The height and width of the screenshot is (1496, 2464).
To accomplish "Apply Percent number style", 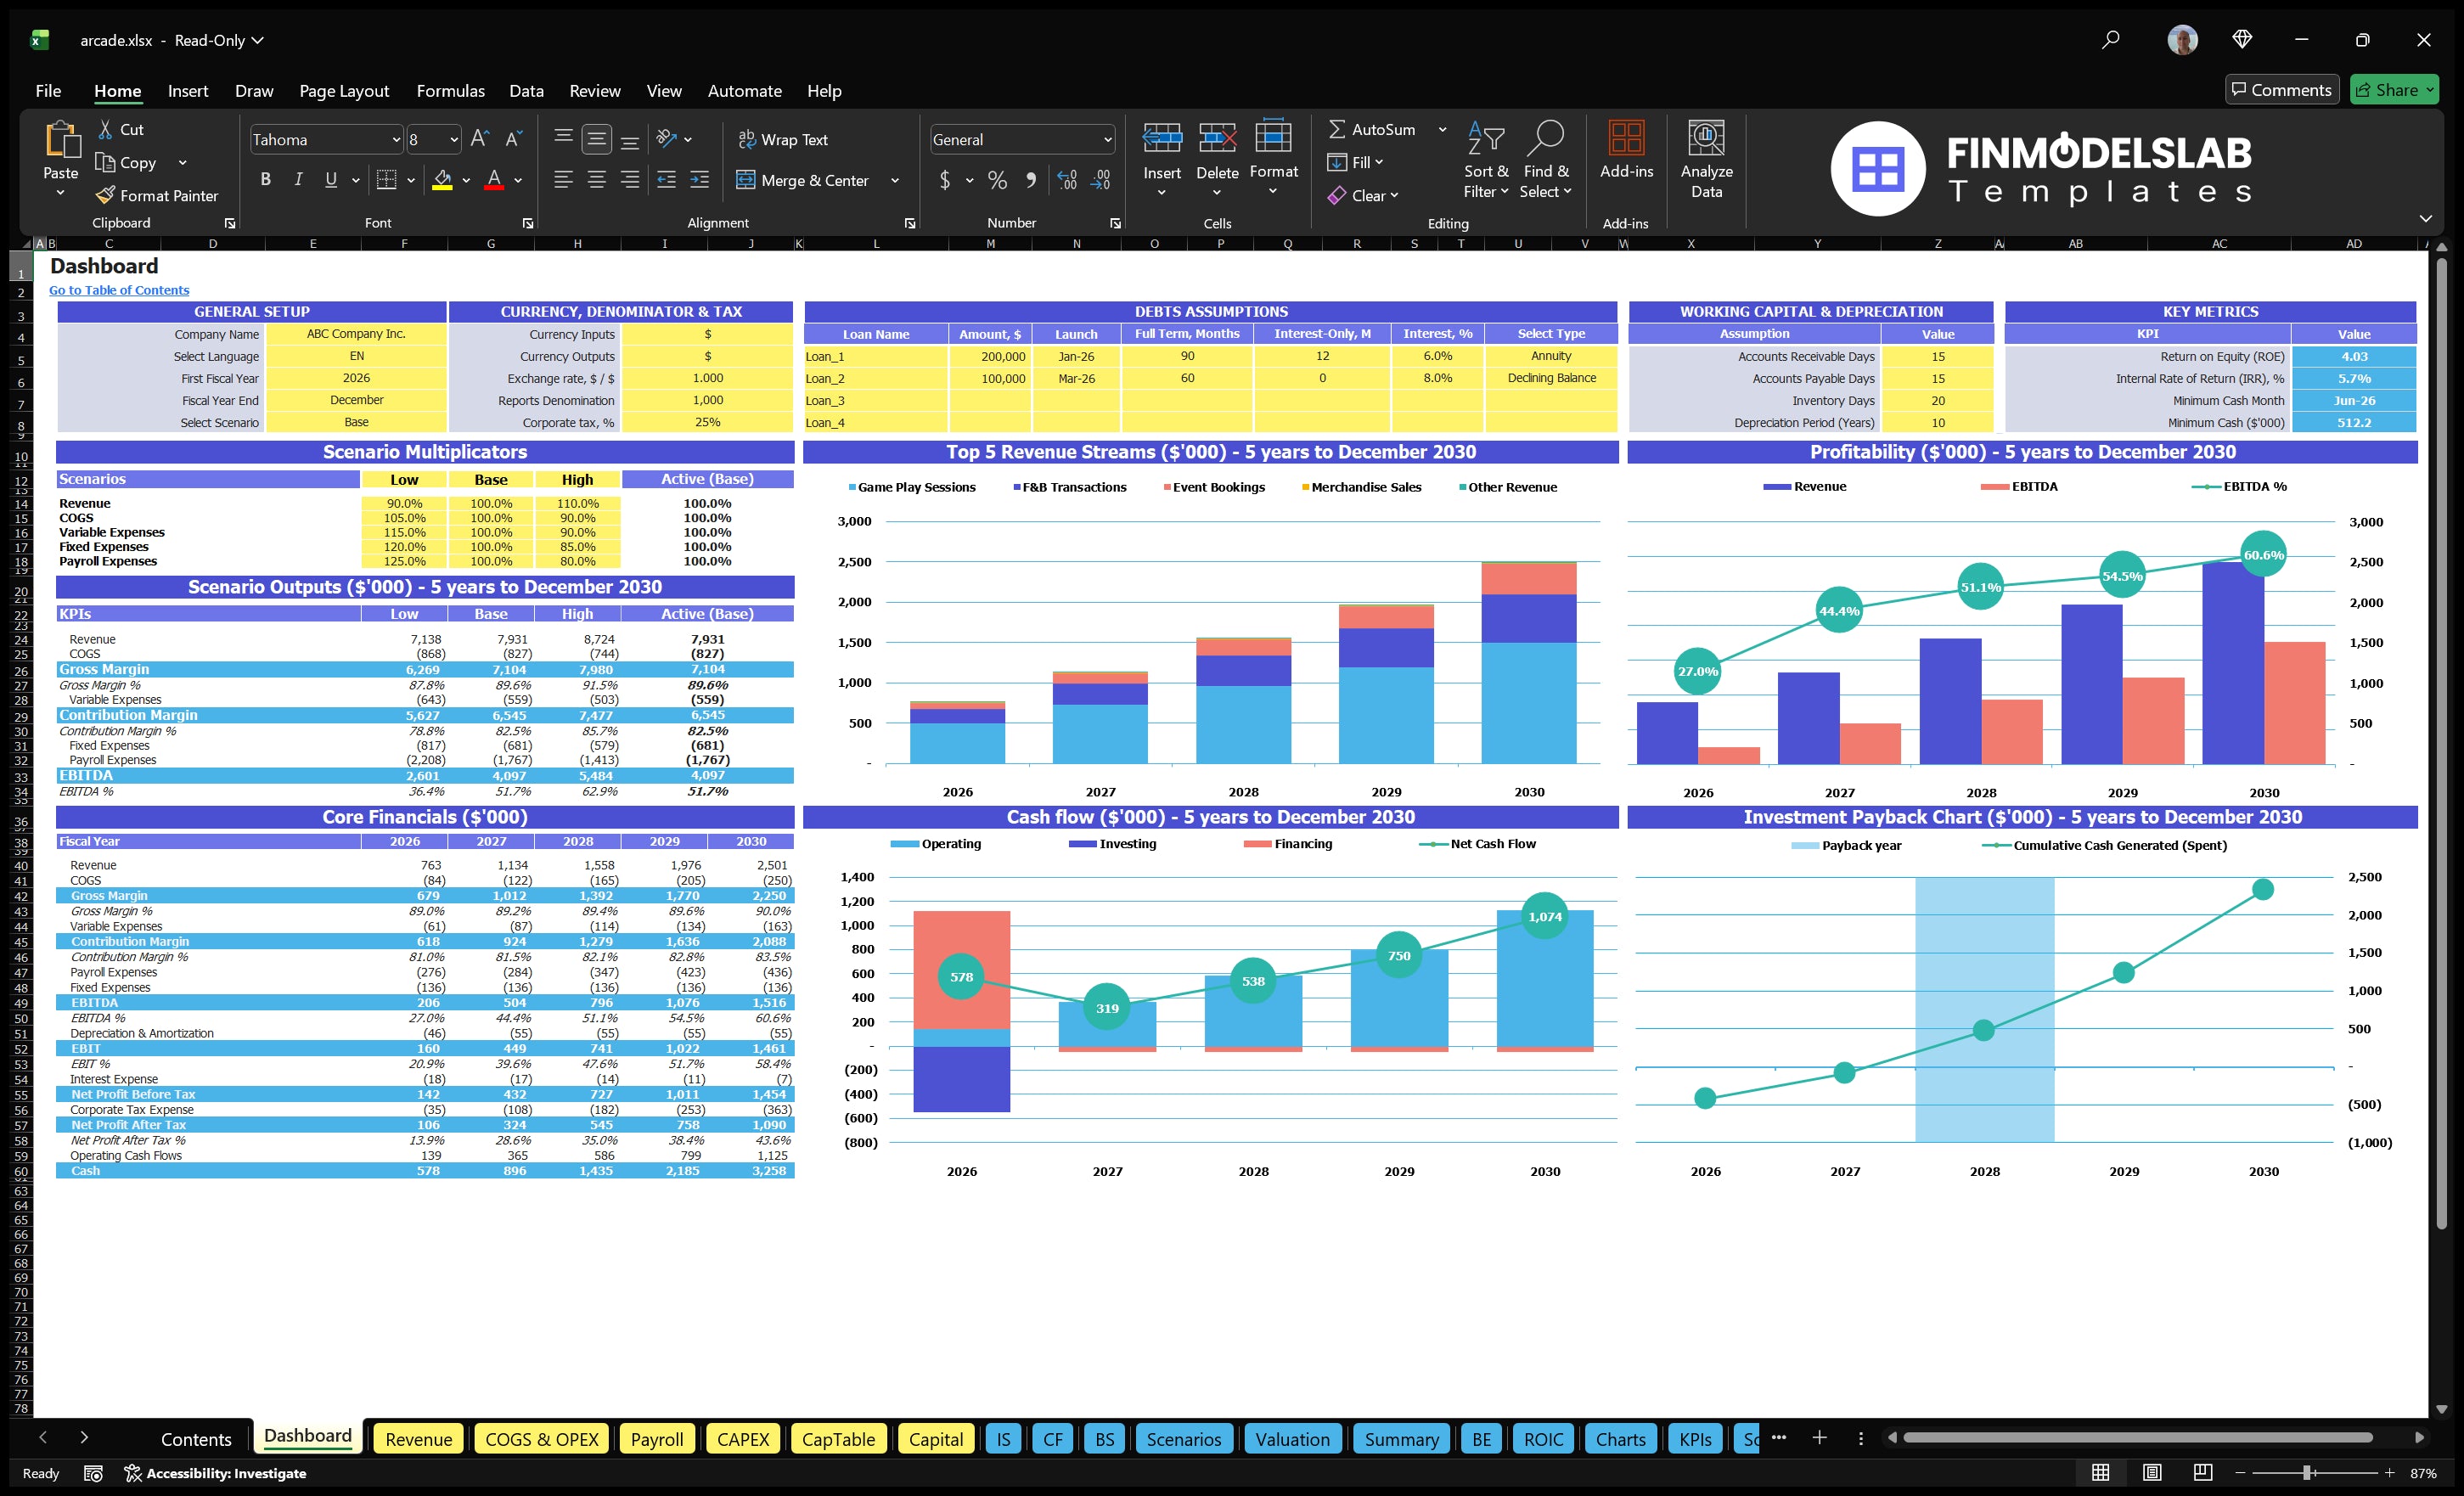I will point(997,181).
